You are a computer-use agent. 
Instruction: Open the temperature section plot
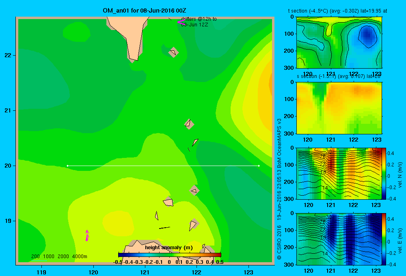click(x=339, y=43)
